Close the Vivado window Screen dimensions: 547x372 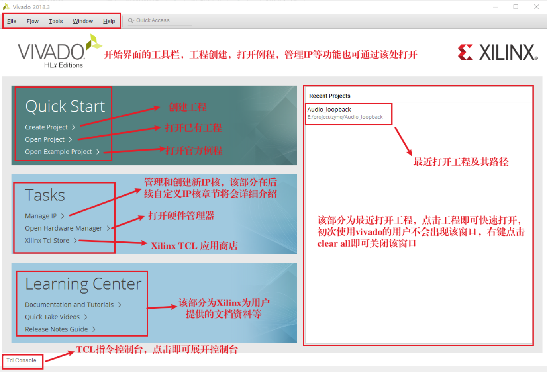pos(536,7)
